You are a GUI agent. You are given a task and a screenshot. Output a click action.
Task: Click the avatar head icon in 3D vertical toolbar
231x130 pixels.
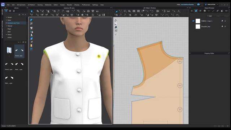[x=31, y=45]
